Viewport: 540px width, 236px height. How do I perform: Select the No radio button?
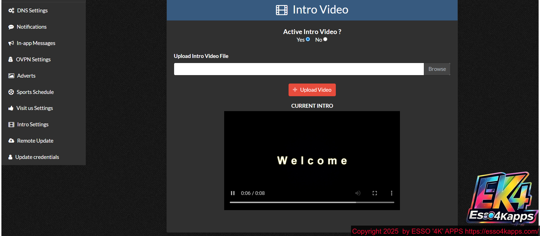pyautogui.click(x=325, y=39)
